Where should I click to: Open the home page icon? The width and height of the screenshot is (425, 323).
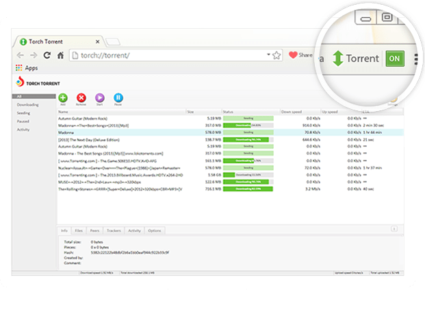click(60, 56)
